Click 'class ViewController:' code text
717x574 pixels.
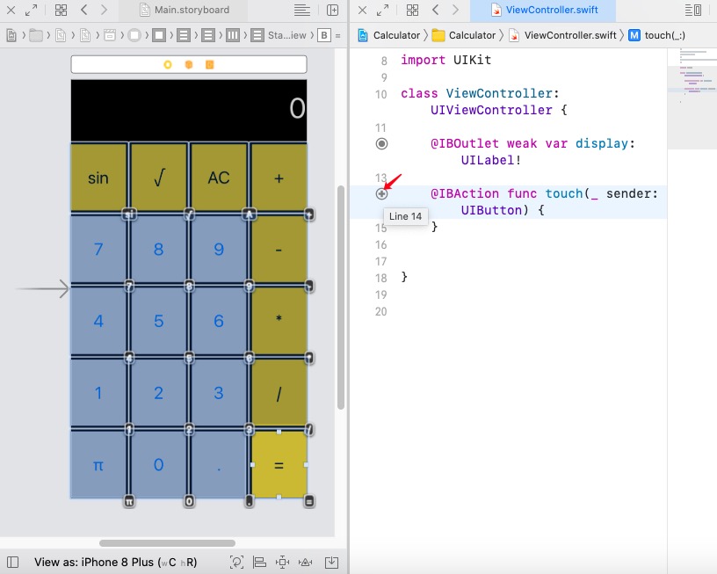point(480,93)
